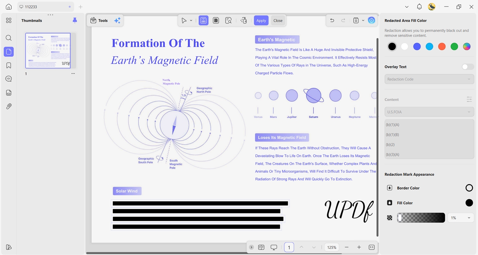
Task: Select the page 1 thumbnail
Action: point(48,51)
